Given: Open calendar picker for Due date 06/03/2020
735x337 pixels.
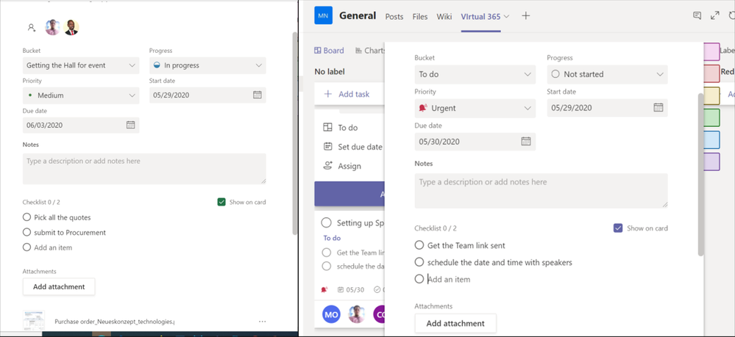Looking at the screenshot, I should click(130, 125).
